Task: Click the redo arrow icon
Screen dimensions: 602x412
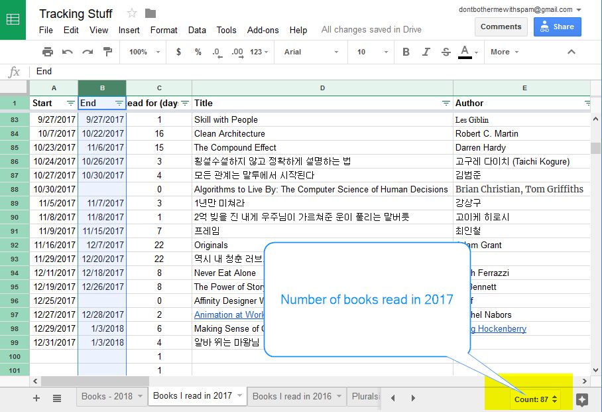Action: [88, 52]
